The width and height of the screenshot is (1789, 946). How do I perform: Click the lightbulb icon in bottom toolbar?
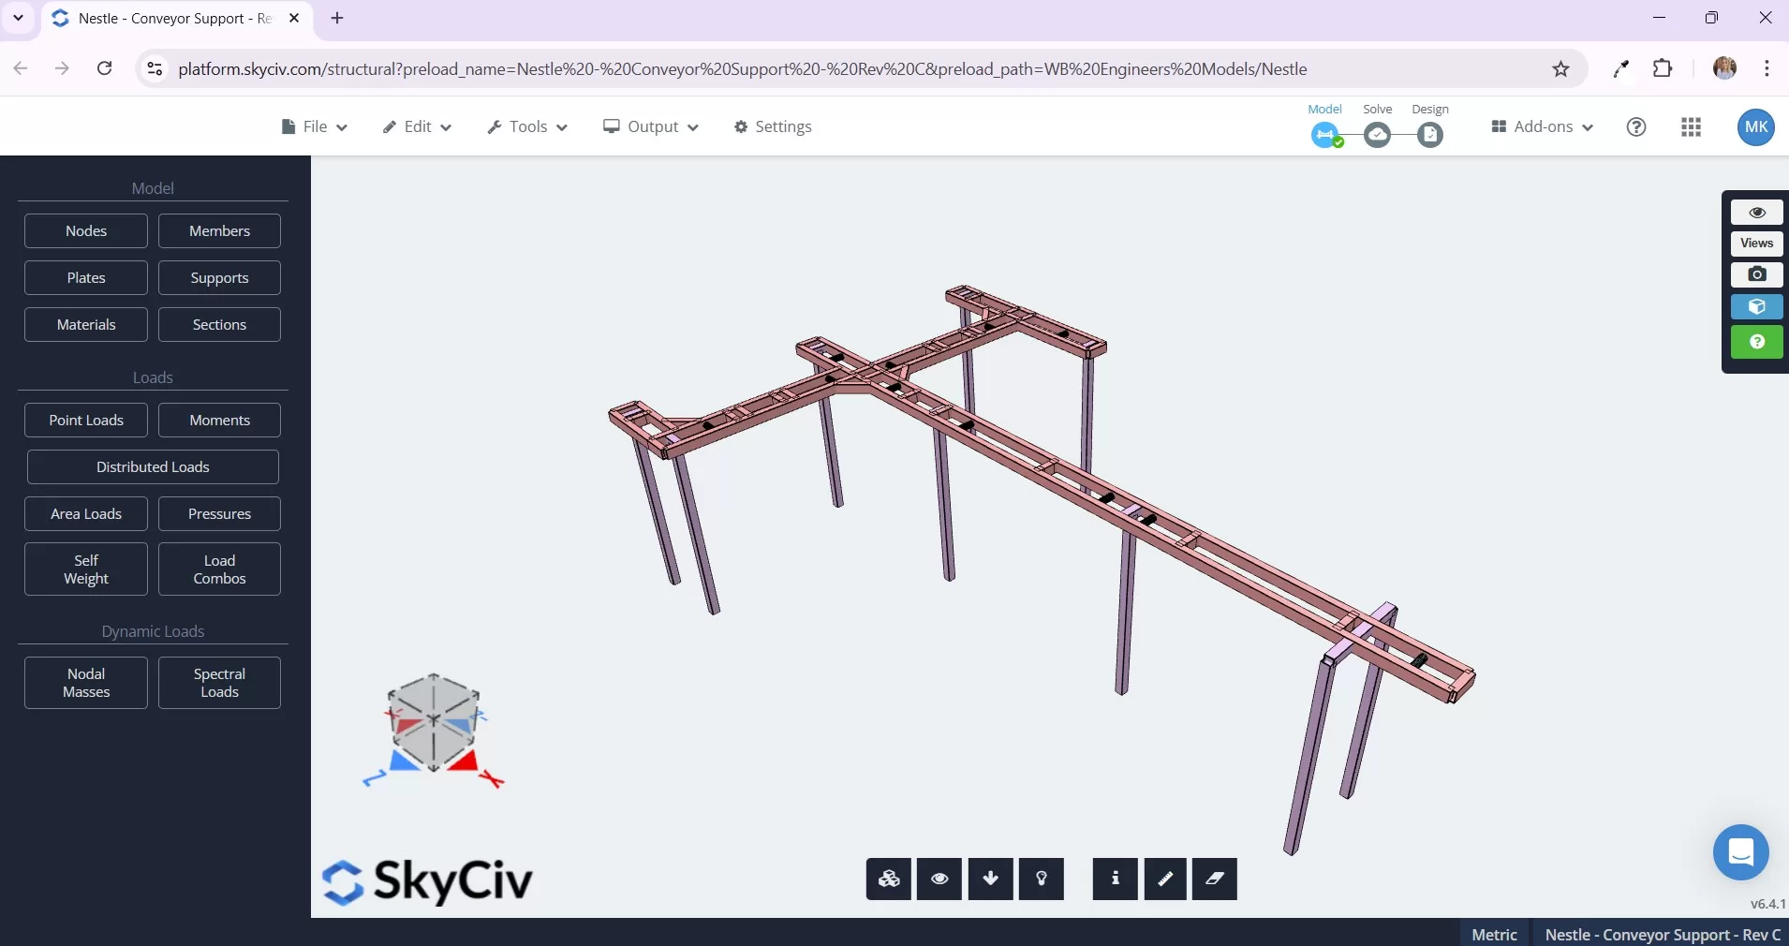(x=1042, y=879)
